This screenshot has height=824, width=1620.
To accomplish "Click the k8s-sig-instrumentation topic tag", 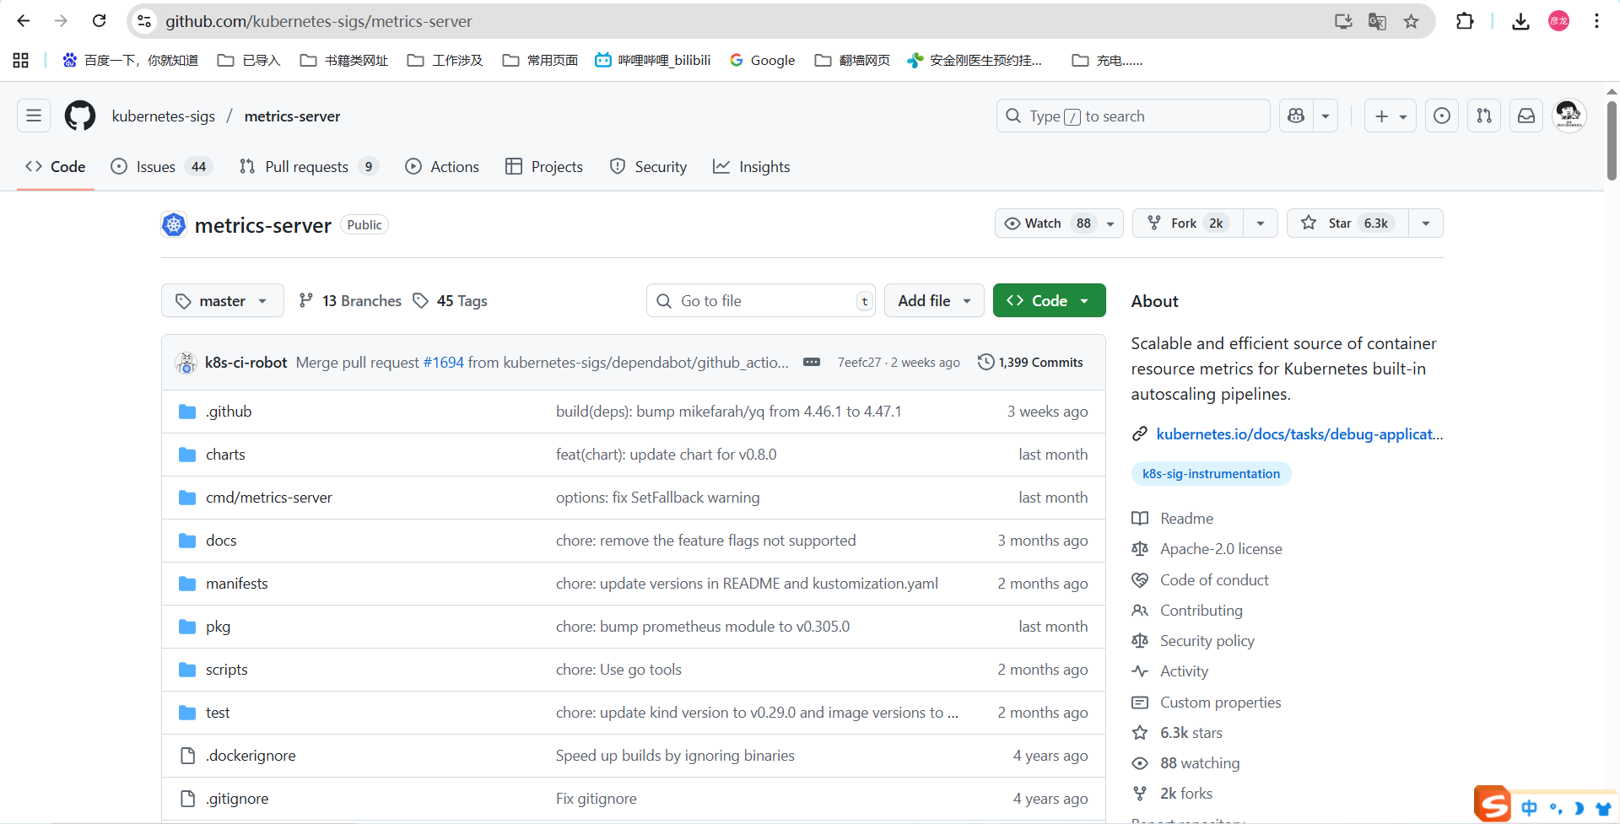I will [x=1211, y=473].
